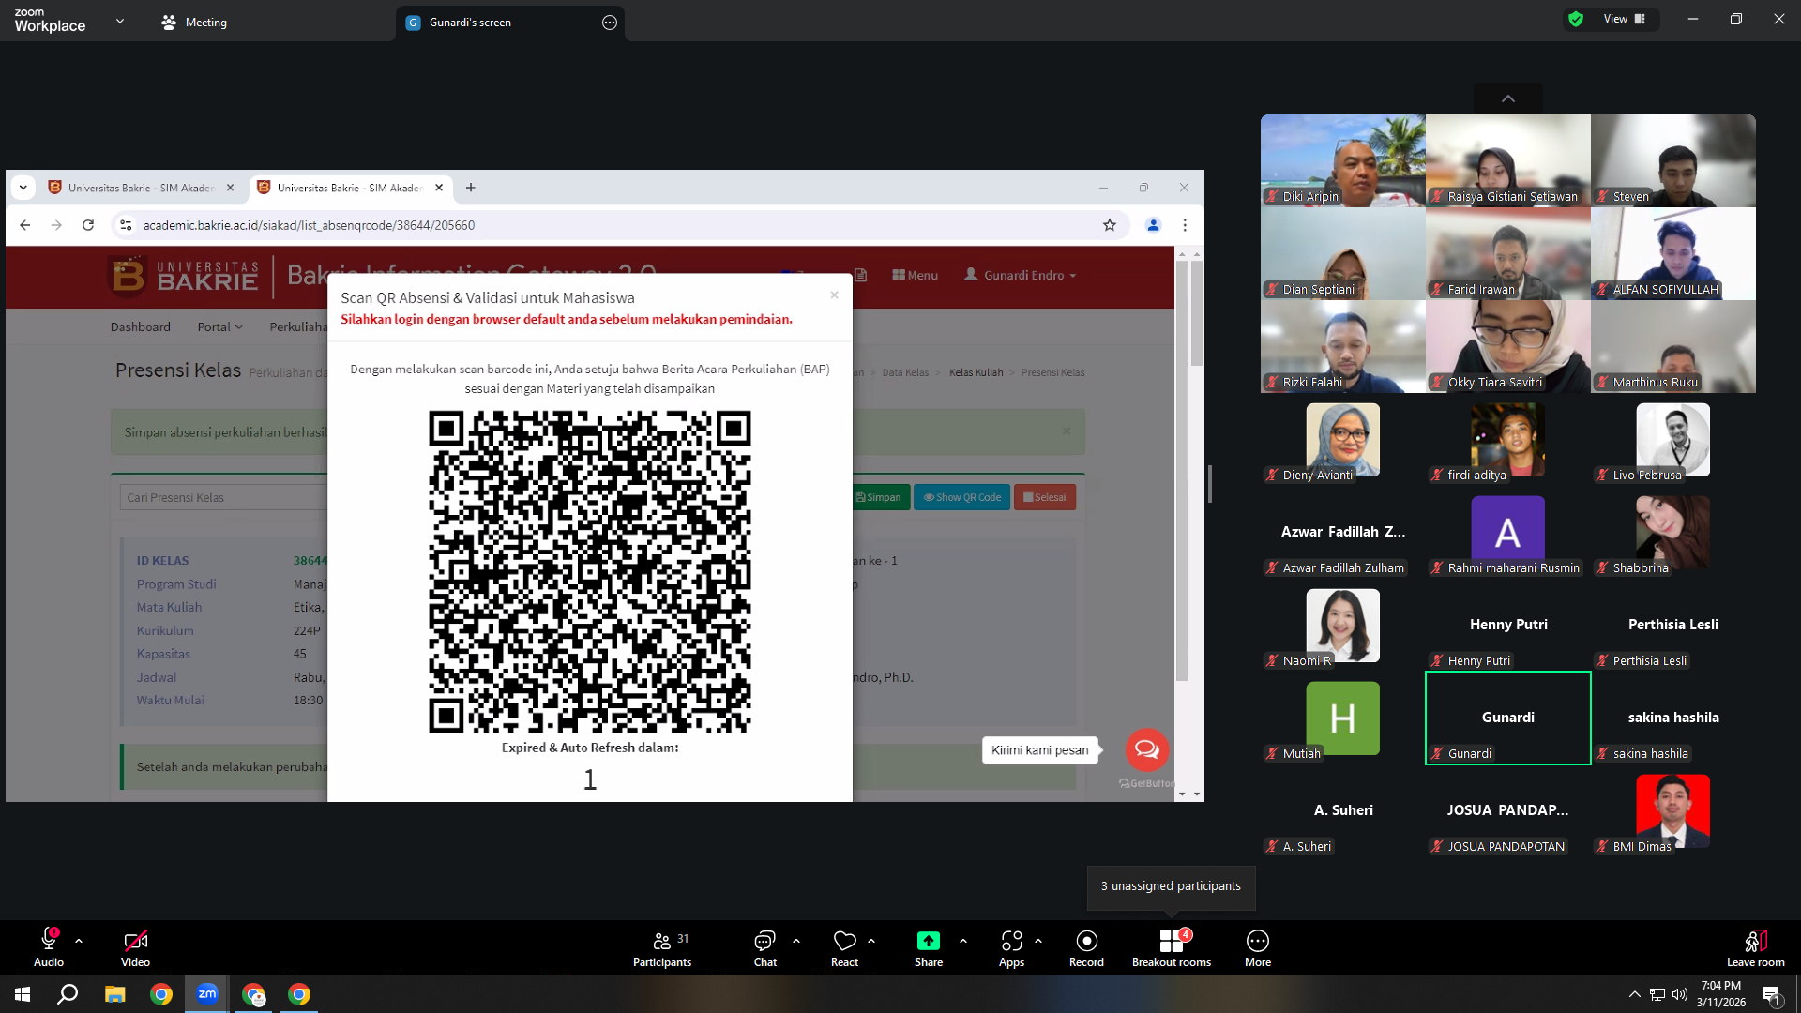Open the Dashboard menu item

[x=141, y=326]
